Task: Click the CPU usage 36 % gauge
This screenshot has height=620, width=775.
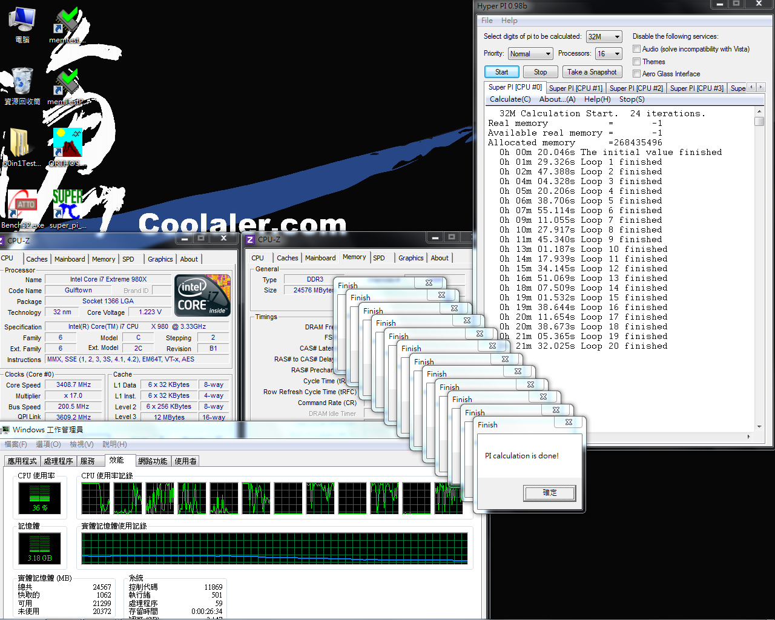Action: [40, 498]
